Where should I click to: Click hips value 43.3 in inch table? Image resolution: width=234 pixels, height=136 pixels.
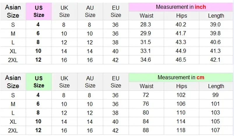181,42
